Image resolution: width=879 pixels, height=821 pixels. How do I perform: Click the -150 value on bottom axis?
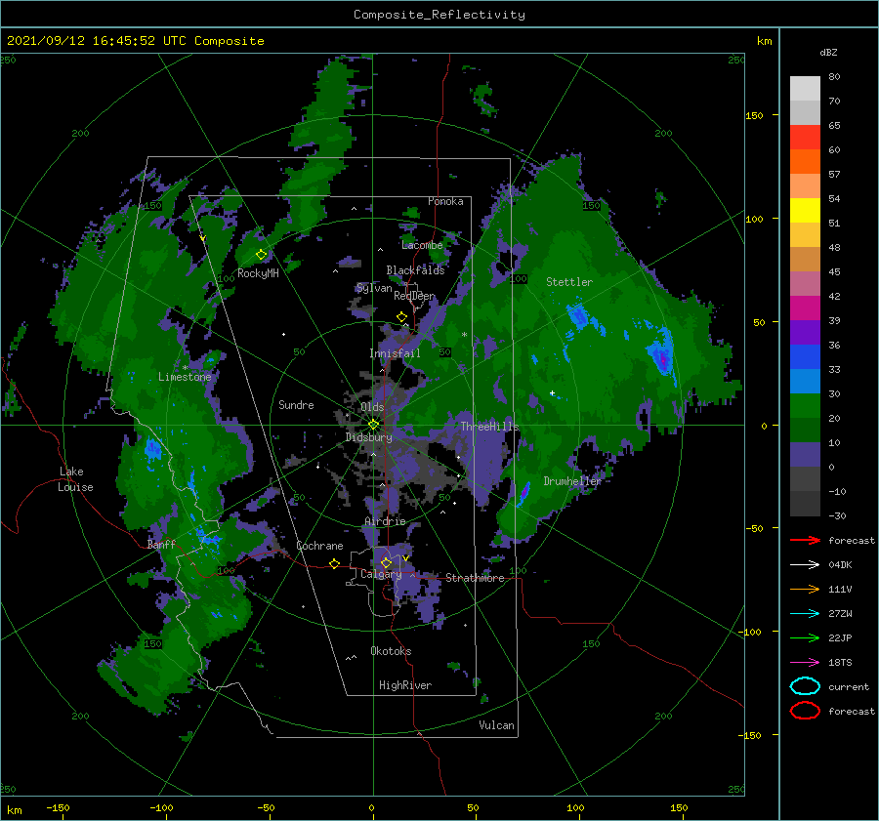click(58, 807)
